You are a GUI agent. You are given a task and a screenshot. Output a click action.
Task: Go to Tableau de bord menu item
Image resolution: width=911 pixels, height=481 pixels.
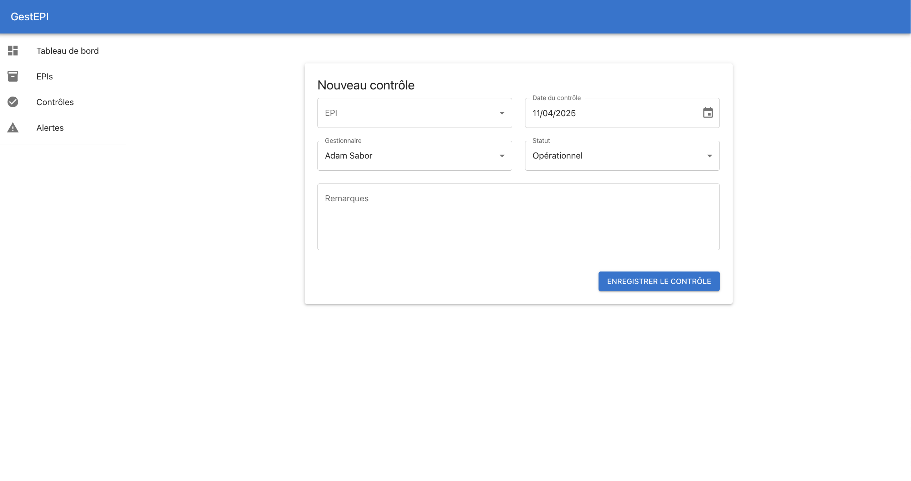click(67, 51)
